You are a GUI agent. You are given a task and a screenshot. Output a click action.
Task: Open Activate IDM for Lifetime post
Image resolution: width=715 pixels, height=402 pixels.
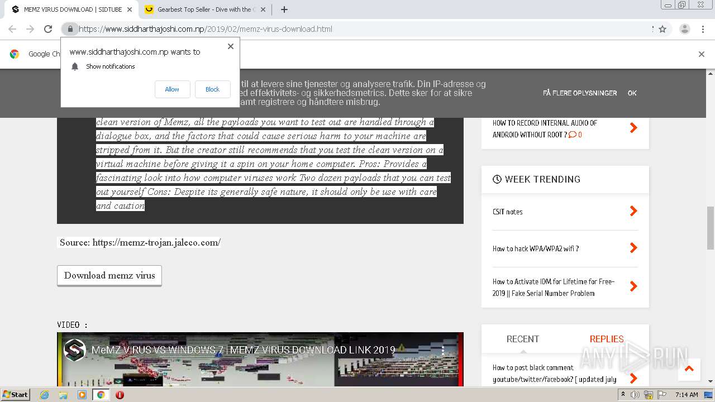click(554, 288)
